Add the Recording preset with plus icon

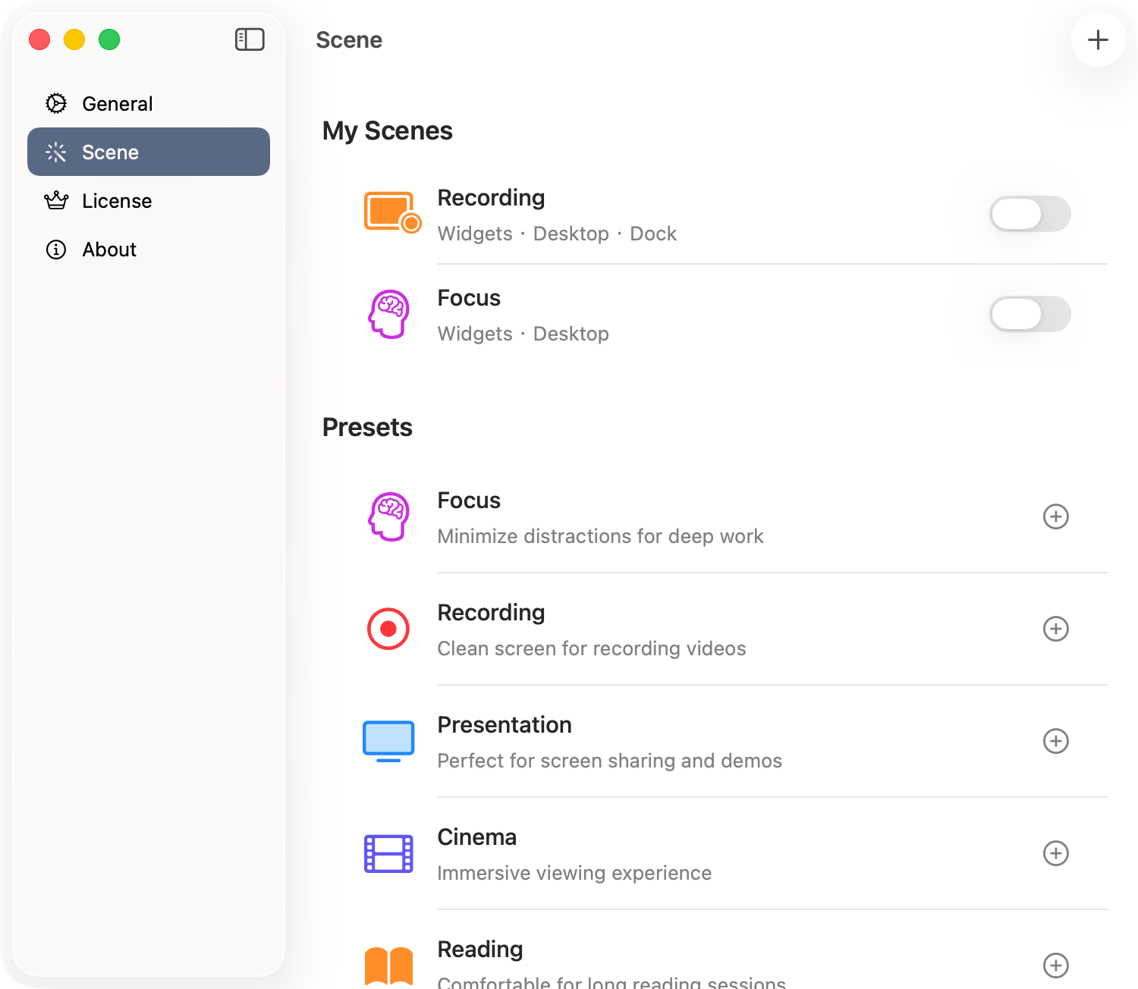click(x=1055, y=629)
